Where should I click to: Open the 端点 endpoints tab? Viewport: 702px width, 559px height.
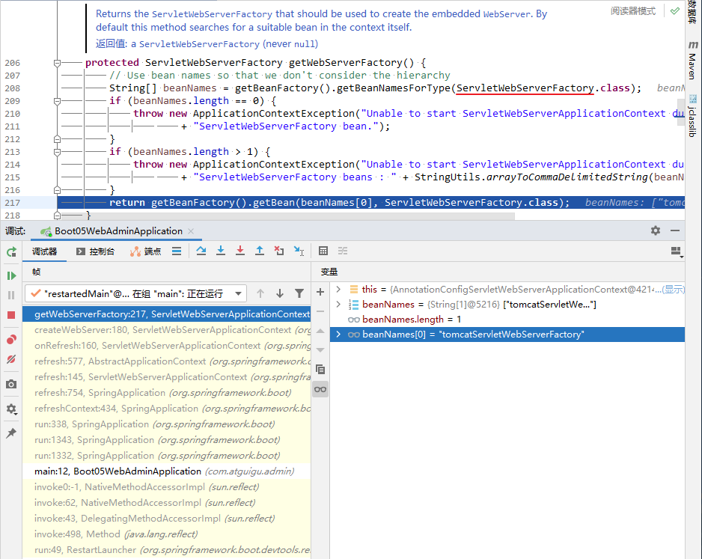pos(145,251)
